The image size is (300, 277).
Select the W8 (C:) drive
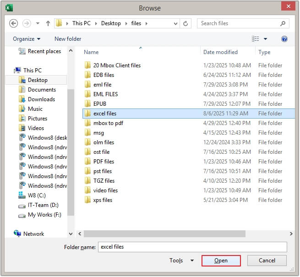pyautogui.click(x=38, y=196)
